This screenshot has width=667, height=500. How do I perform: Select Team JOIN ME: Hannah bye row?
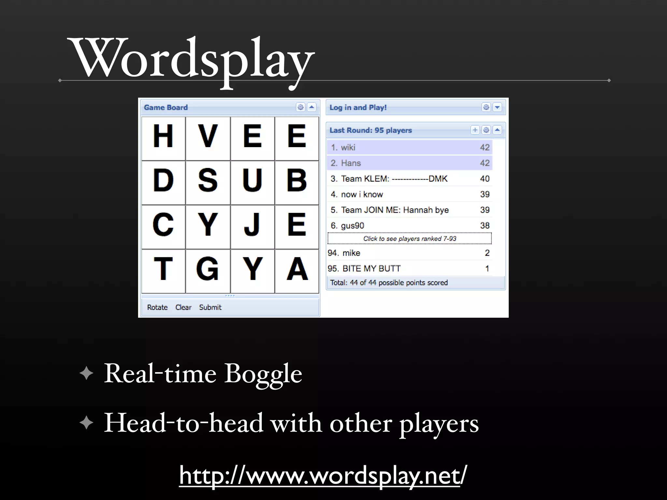[409, 210]
